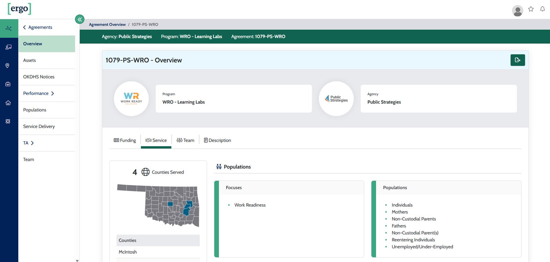Click Agreement: 1079-PS-WRO in green bar
Image resolution: width=550 pixels, height=262 pixels.
click(258, 36)
